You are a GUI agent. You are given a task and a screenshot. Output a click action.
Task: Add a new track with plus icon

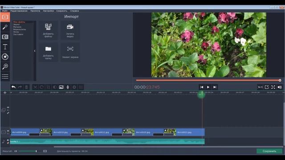(5, 93)
